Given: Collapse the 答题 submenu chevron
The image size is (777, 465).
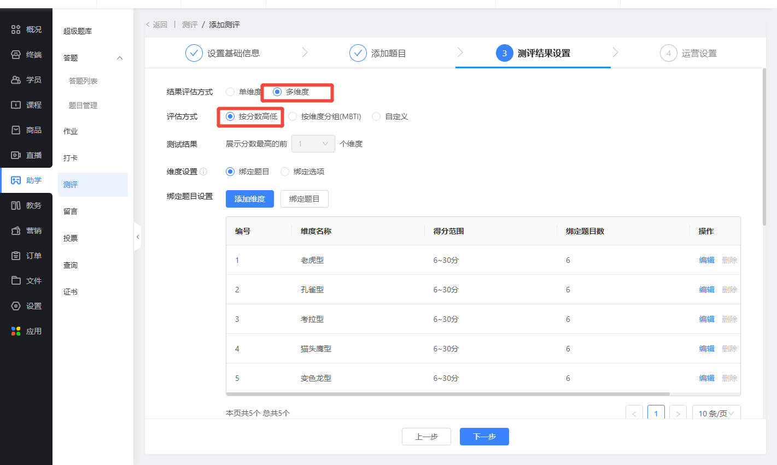Looking at the screenshot, I should pos(120,58).
